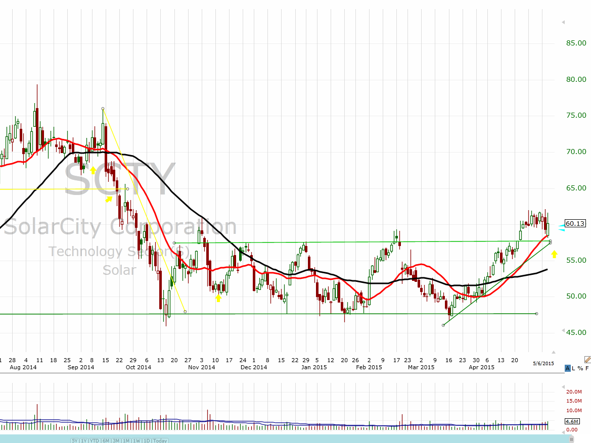The width and height of the screenshot is (591, 443).
Task: Click the 5/6/2015 date label
Action: pos(543,364)
